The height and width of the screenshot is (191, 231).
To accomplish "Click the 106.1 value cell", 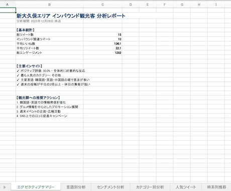I will point(118,44).
